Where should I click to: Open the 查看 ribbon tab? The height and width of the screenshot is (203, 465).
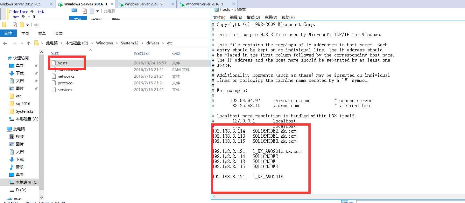point(59,33)
